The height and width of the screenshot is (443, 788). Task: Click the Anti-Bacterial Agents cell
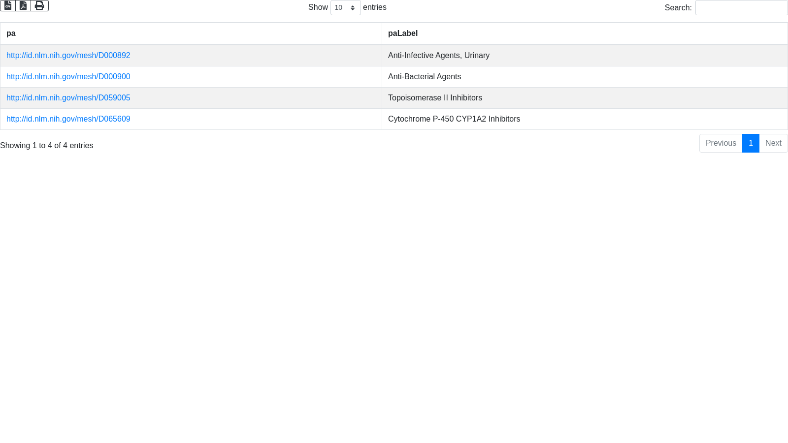(424, 77)
